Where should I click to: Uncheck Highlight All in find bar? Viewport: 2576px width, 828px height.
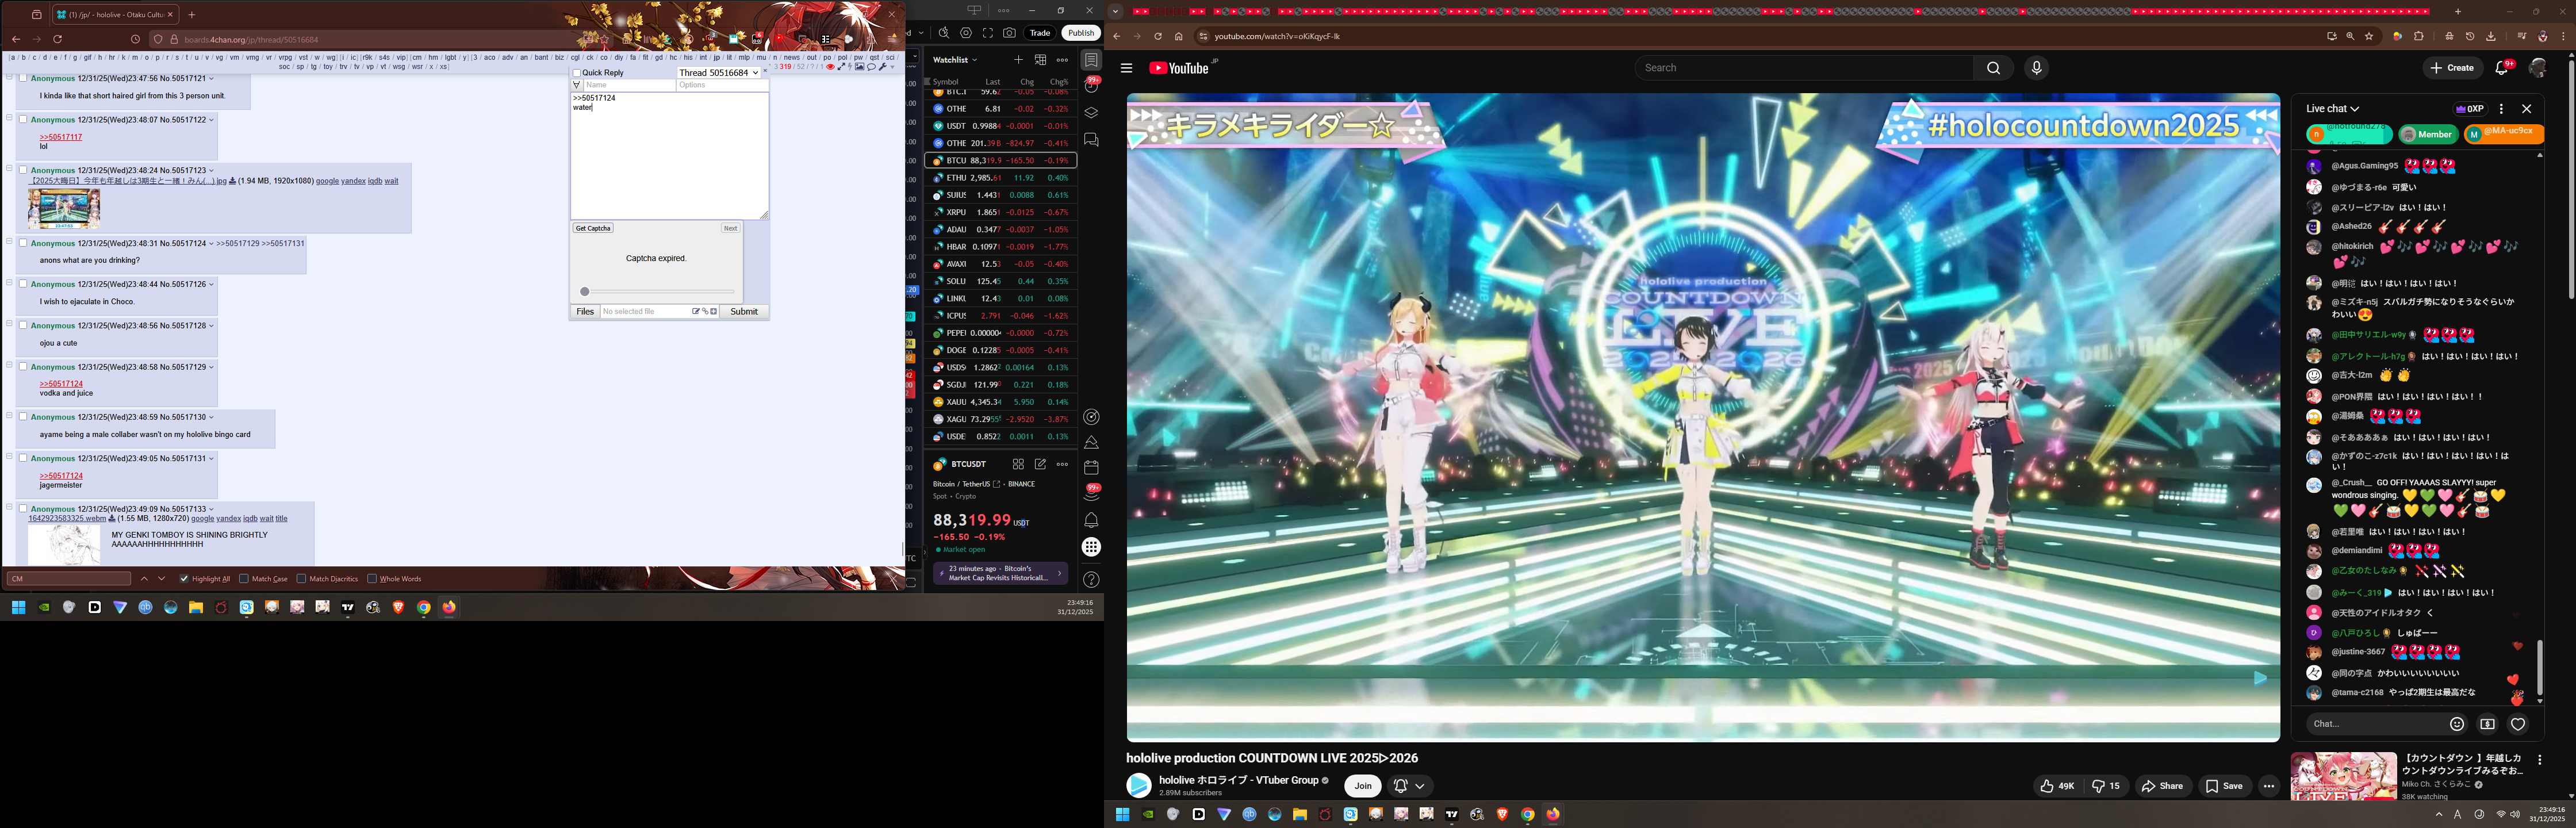(184, 579)
